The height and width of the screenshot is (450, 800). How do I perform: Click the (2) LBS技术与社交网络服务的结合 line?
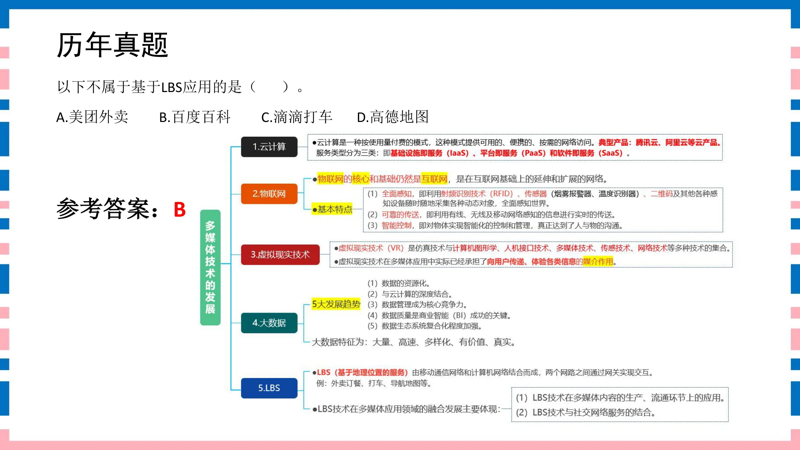[586, 412]
